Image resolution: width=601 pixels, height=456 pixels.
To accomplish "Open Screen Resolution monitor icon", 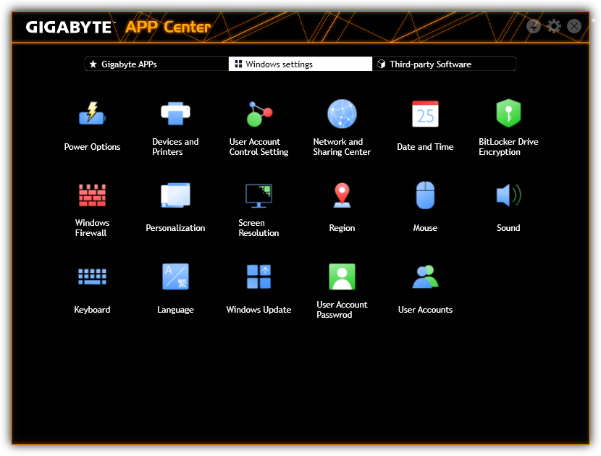I will click(x=259, y=195).
